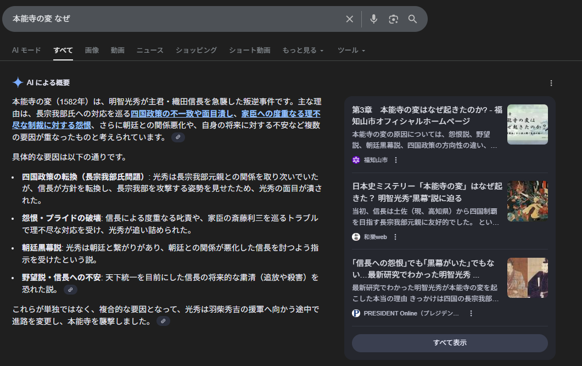Click link icon after the final paragraph

tap(163, 321)
